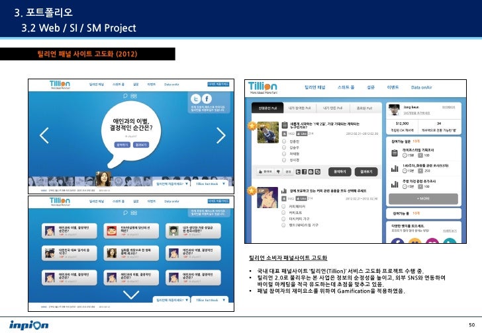Click dark 결과보기 button on poll list page

click(366, 172)
